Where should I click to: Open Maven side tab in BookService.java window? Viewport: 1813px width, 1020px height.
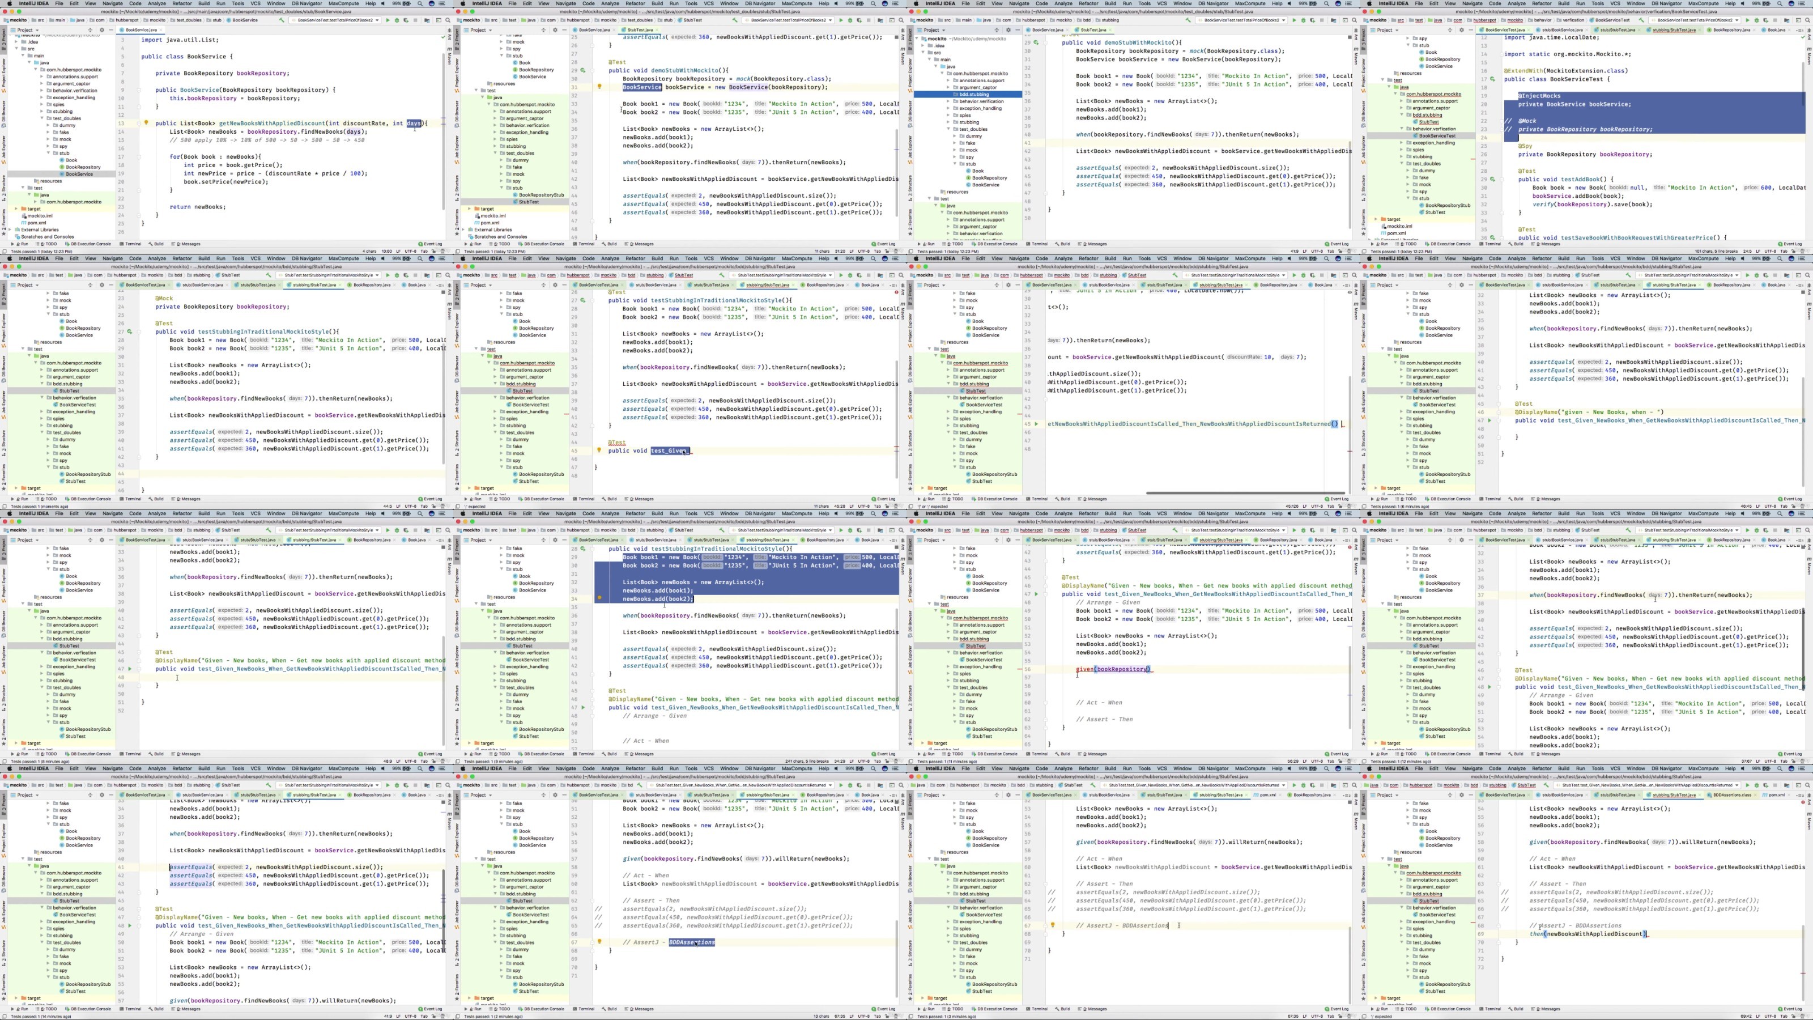tap(450, 56)
